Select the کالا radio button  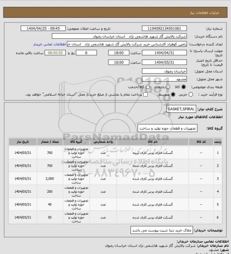coord(183,87)
